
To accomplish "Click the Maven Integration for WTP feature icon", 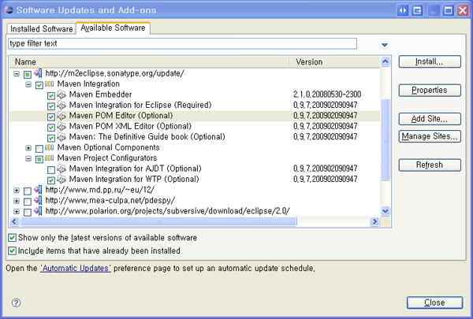I will click(61, 180).
